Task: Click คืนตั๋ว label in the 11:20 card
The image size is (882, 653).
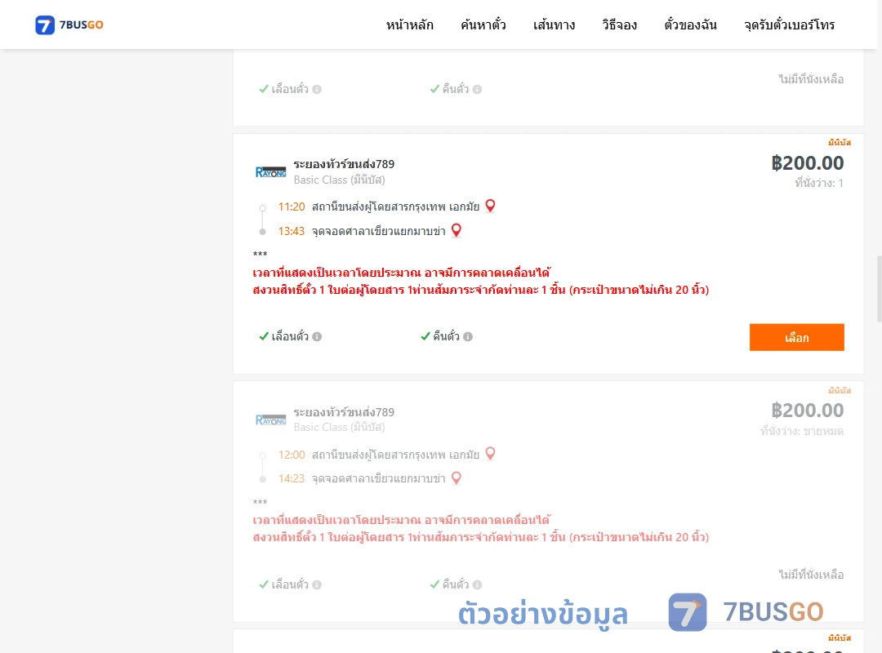Action: [446, 336]
